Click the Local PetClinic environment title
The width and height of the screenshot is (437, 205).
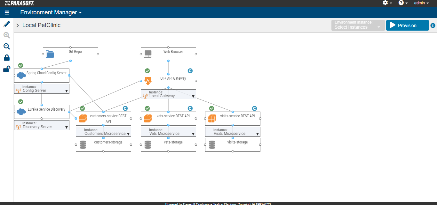[41, 25]
